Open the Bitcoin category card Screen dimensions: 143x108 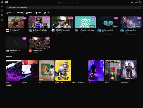pos(113,70)
